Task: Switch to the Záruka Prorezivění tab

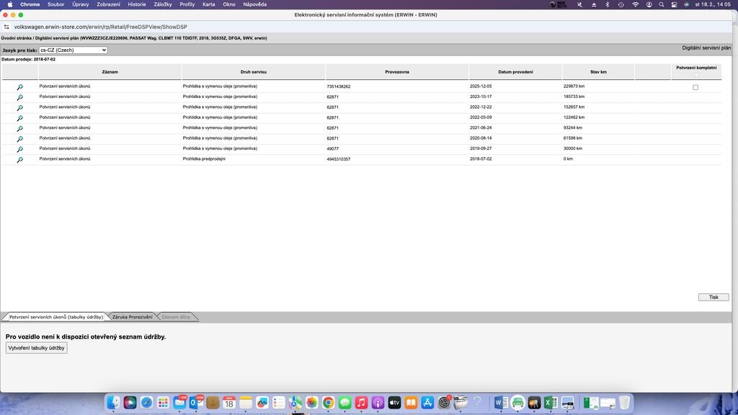Action: [x=132, y=317]
